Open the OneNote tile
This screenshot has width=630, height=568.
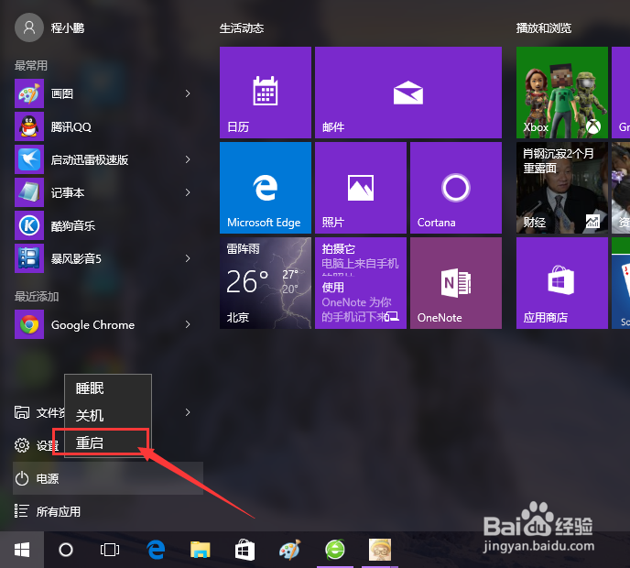[x=456, y=283]
